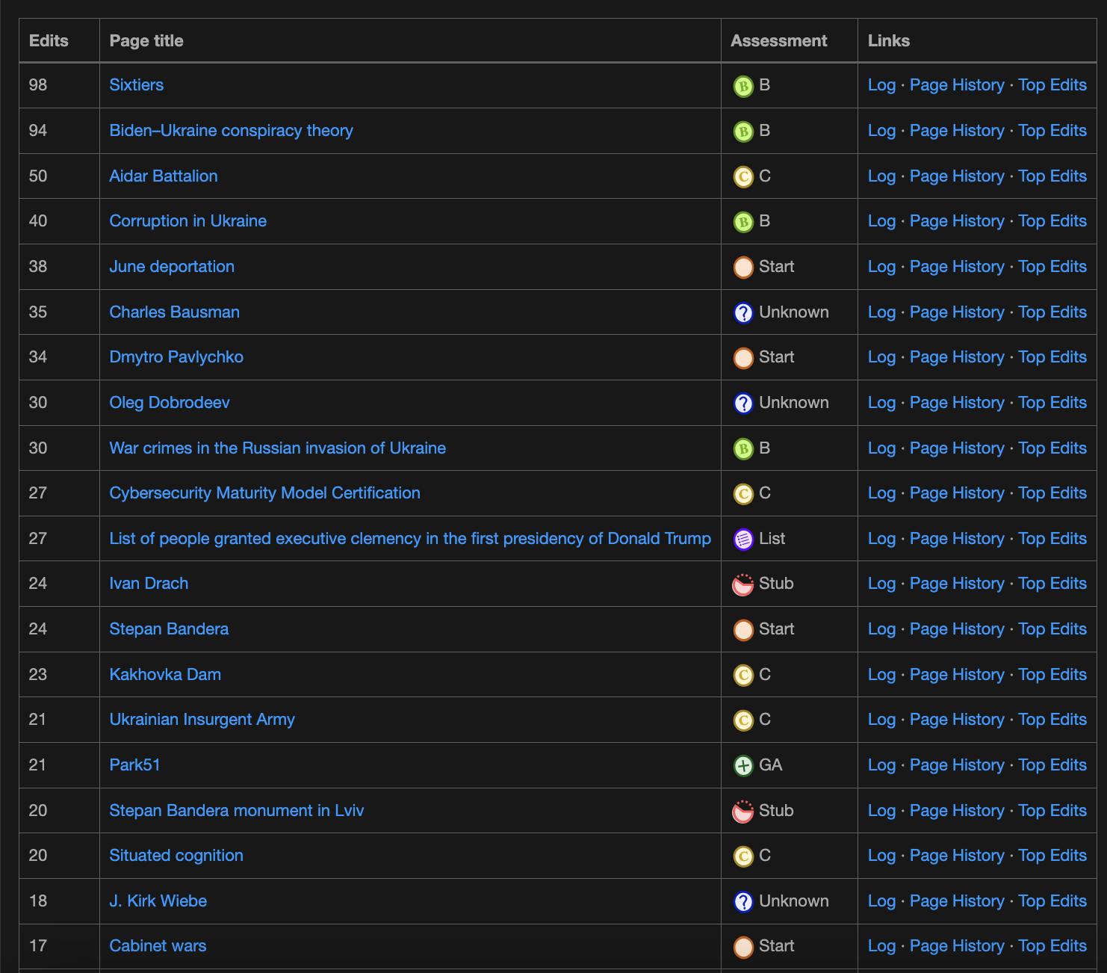Click B-class icon for War crimes article
Image resolution: width=1107 pixels, height=973 pixels.
pyautogui.click(x=742, y=449)
